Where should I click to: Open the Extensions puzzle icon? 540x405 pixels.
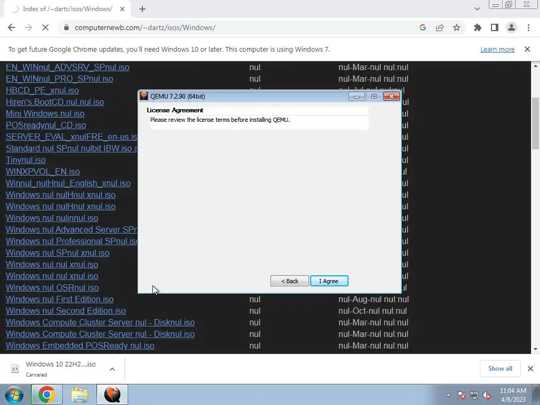click(x=478, y=27)
